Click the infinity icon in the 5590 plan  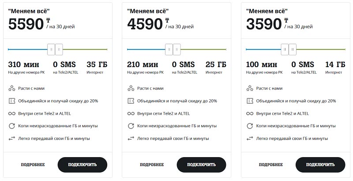12,113
